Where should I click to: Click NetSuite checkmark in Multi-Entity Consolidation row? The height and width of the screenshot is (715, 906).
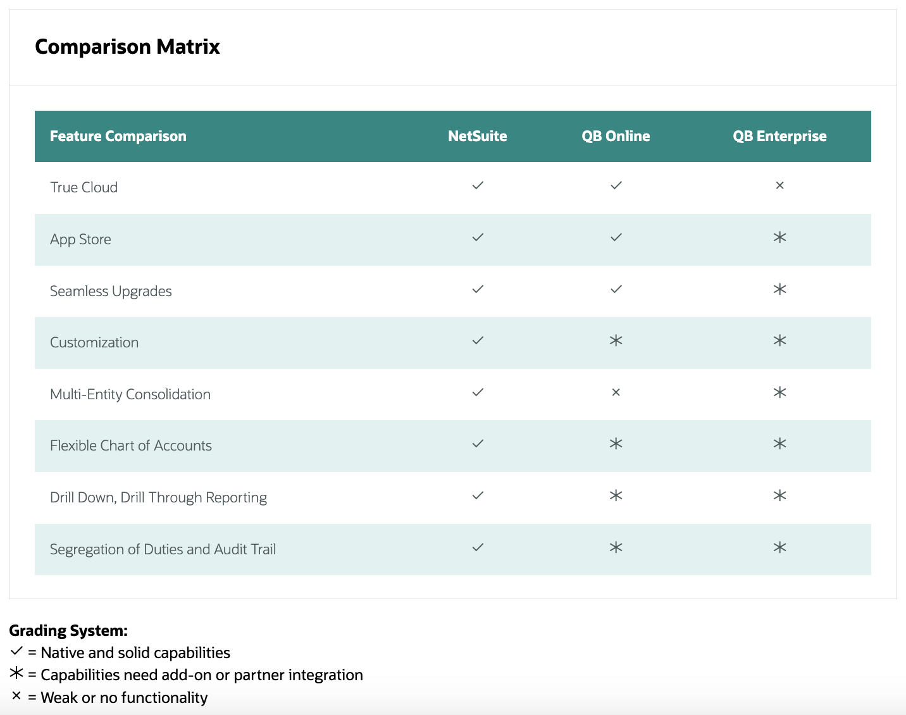pyautogui.click(x=478, y=392)
